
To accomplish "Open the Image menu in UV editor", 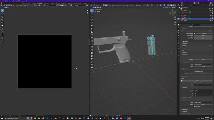I will click(x=25, y=5).
